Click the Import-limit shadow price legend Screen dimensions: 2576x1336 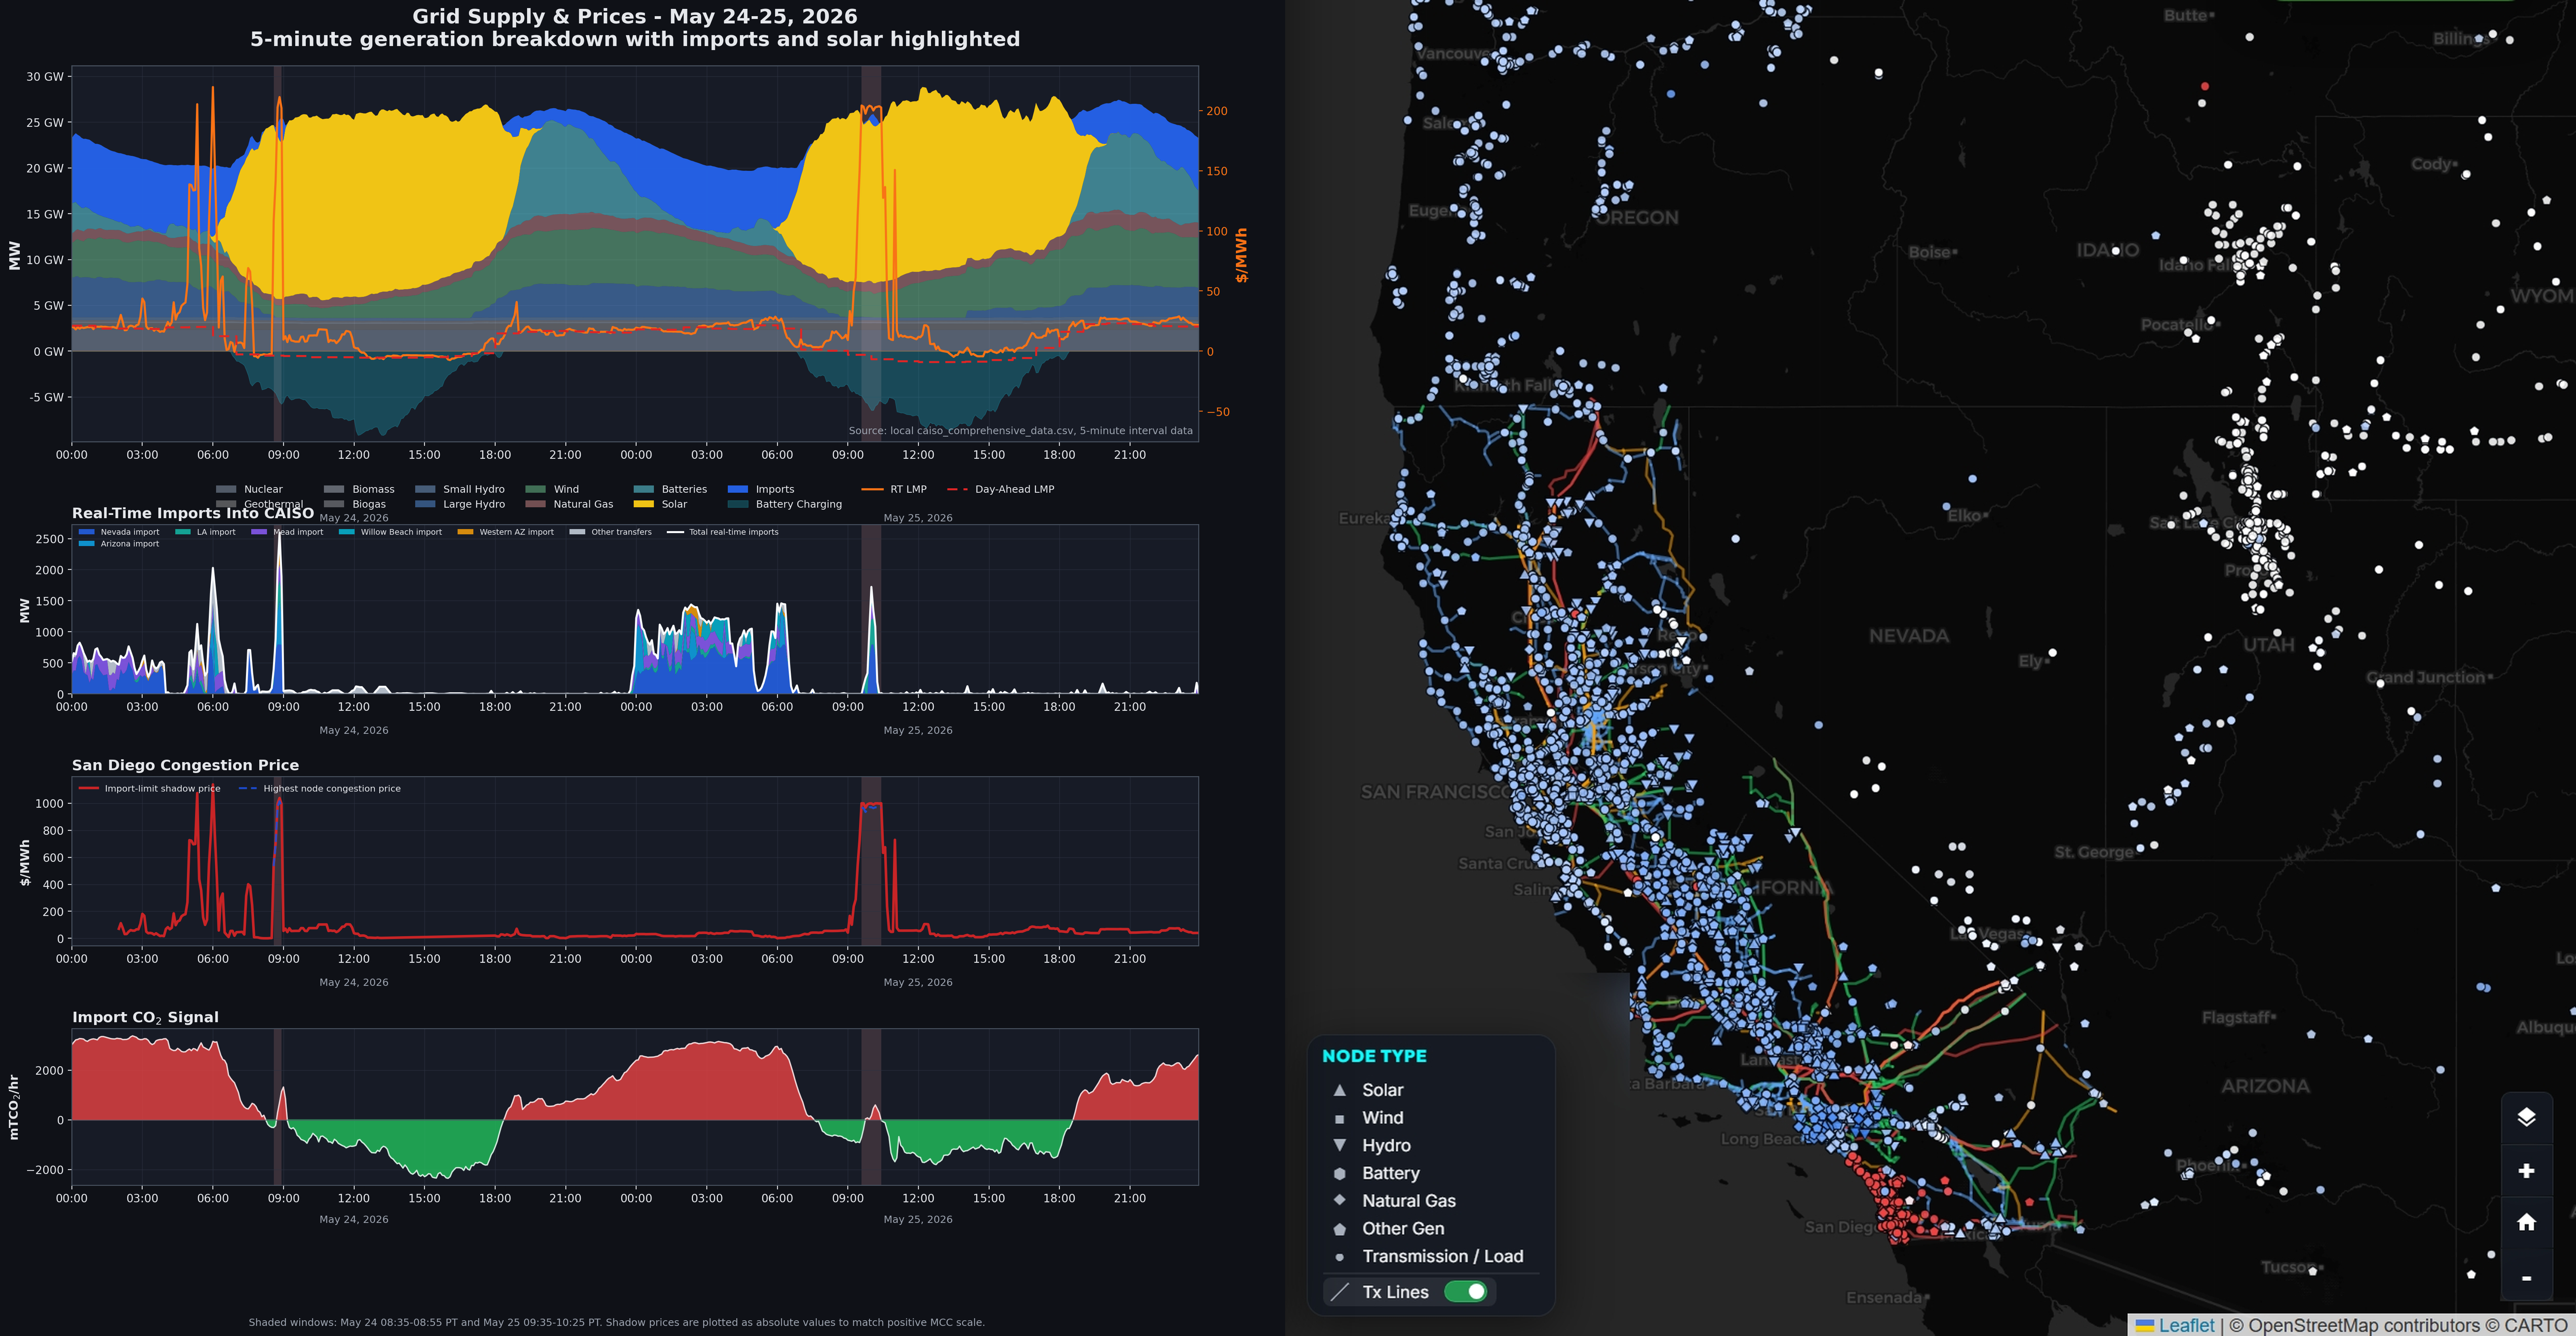coord(150,788)
